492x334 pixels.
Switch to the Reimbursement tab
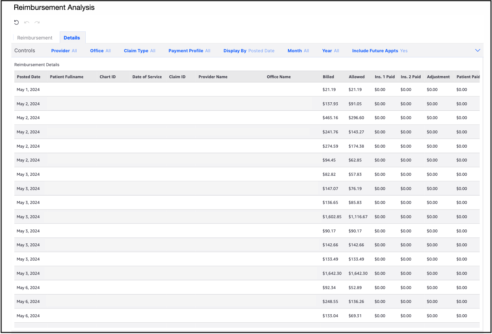[35, 38]
